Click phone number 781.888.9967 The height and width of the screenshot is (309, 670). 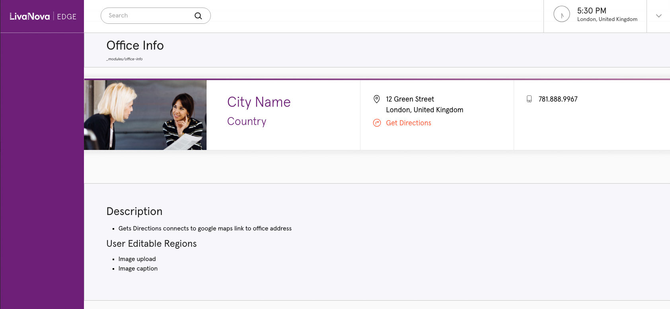point(558,99)
